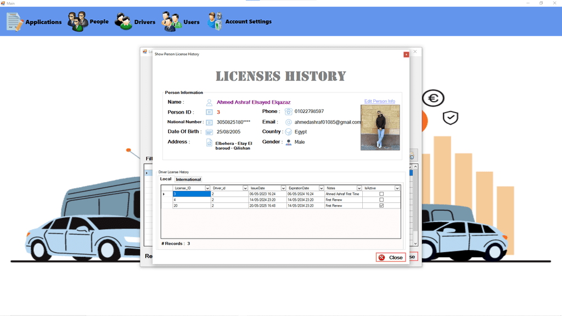Uncheck IsActive checkbox for license 20
The width and height of the screenshot is (562, 316).
pos(381,206)
